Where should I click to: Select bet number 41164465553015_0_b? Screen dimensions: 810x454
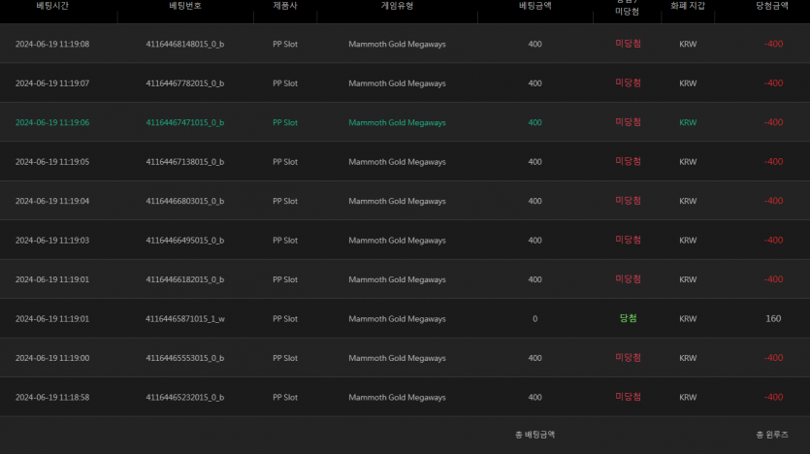[185, 358]
